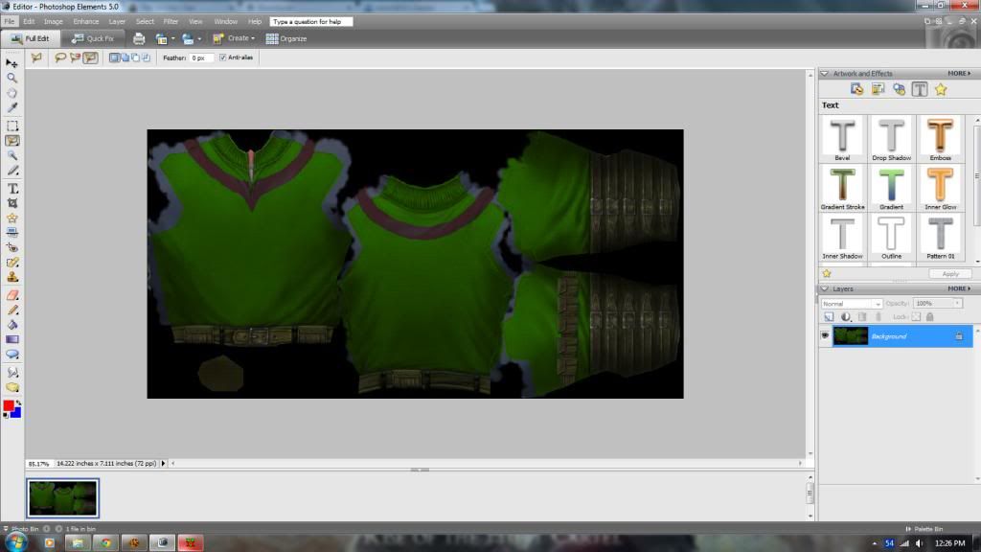Collapse the Artwork and Effects palette
The image size is (981, 552).
point(825,74)
